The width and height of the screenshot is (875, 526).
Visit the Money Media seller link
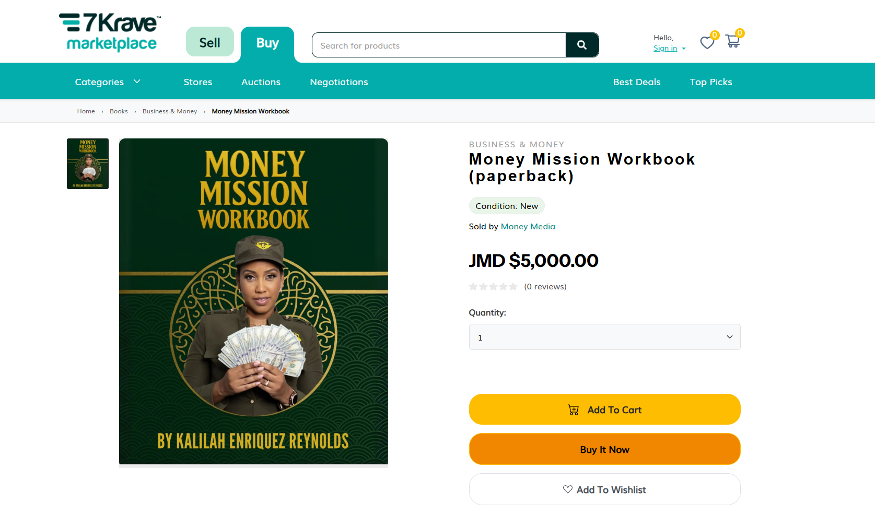pyautogui.click(x=528, y=227)
